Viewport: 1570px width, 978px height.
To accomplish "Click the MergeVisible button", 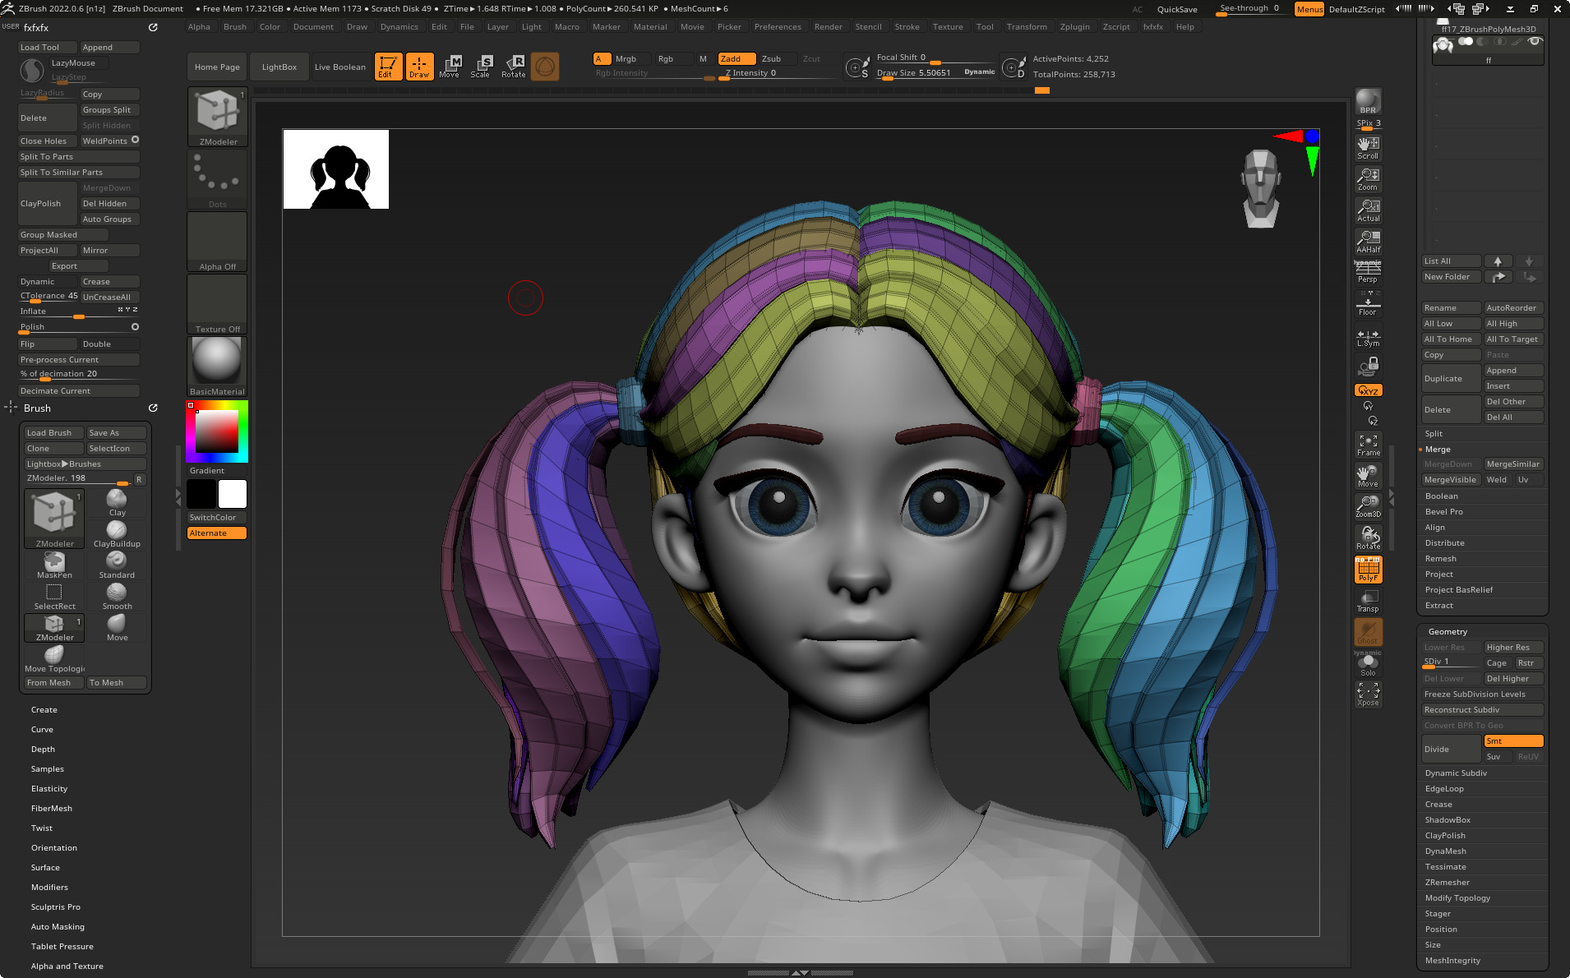I will [x=1451, y=480].
